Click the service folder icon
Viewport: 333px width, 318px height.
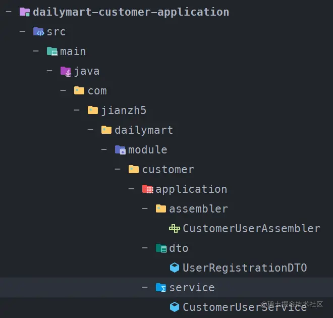click(161, 288)
